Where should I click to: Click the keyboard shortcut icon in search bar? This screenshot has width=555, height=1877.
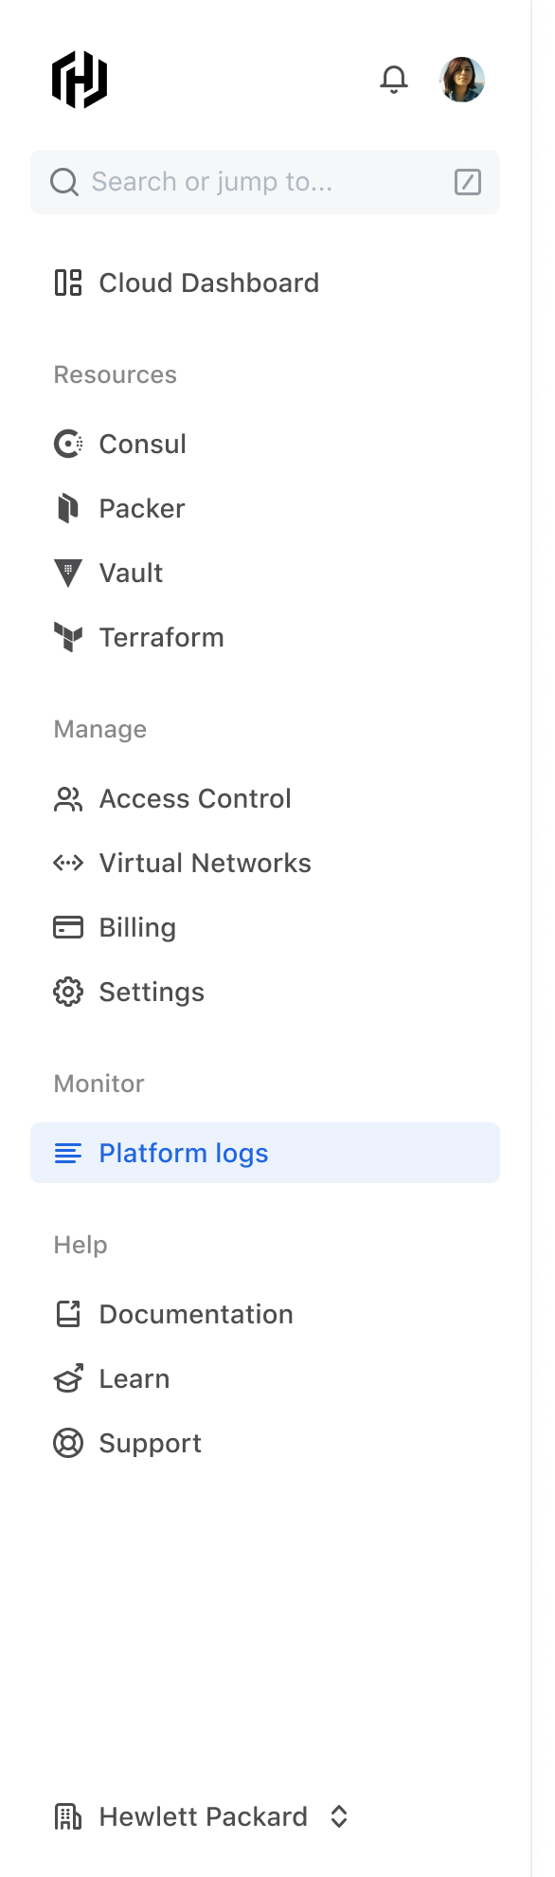[467, 182]
